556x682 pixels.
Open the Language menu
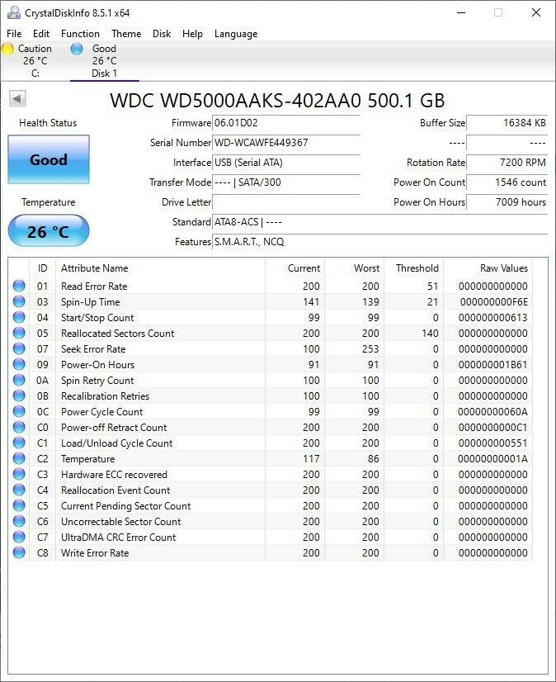pos(236,34)
